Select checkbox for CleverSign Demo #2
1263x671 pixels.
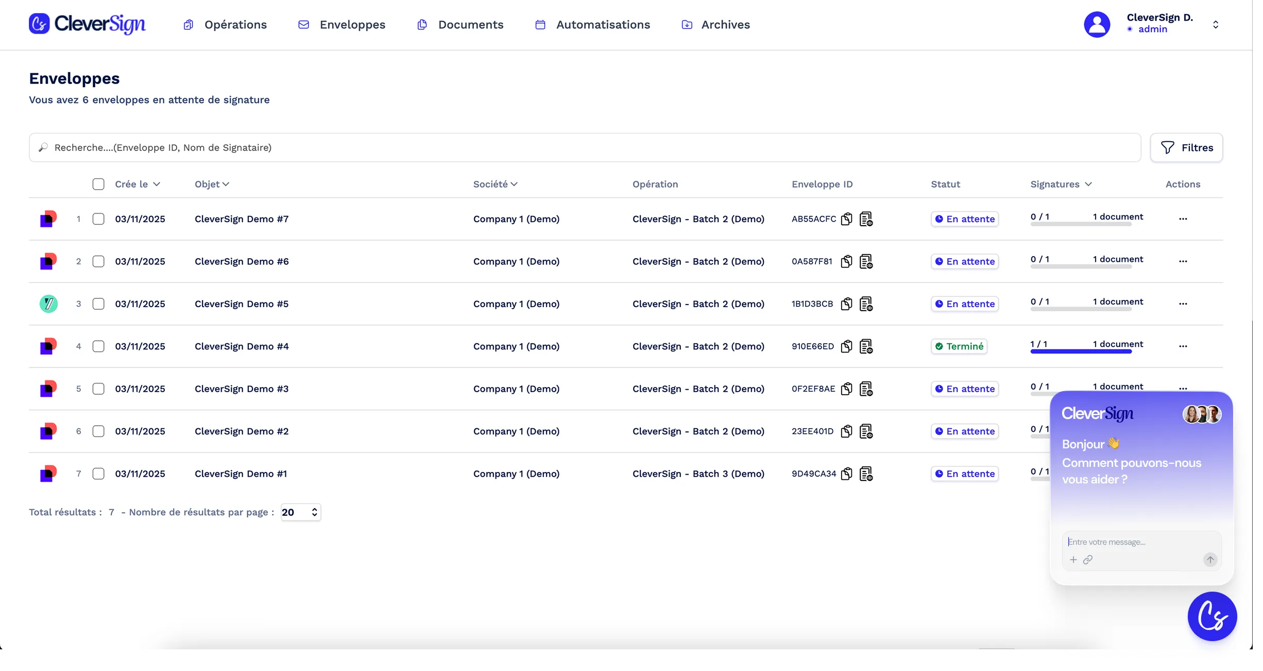tap(98, 431)
